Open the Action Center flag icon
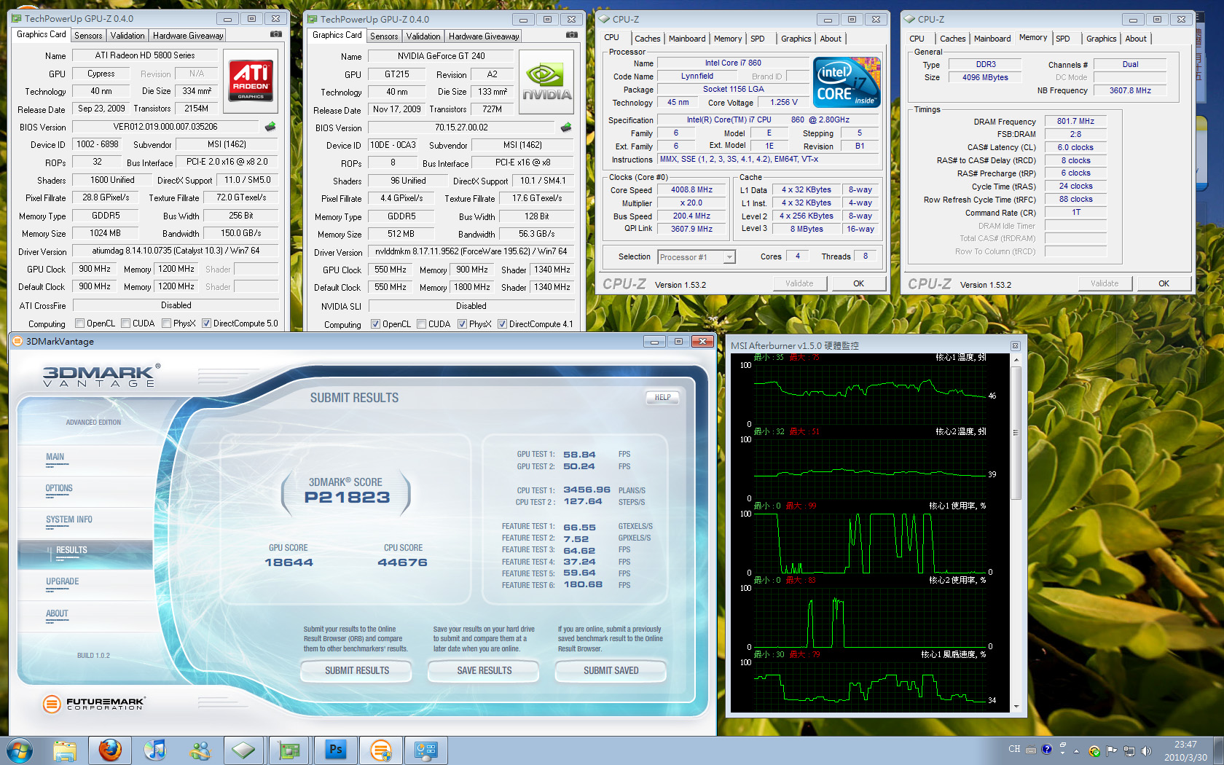Screen dimensions: 1224x765 pos(1112,750)
